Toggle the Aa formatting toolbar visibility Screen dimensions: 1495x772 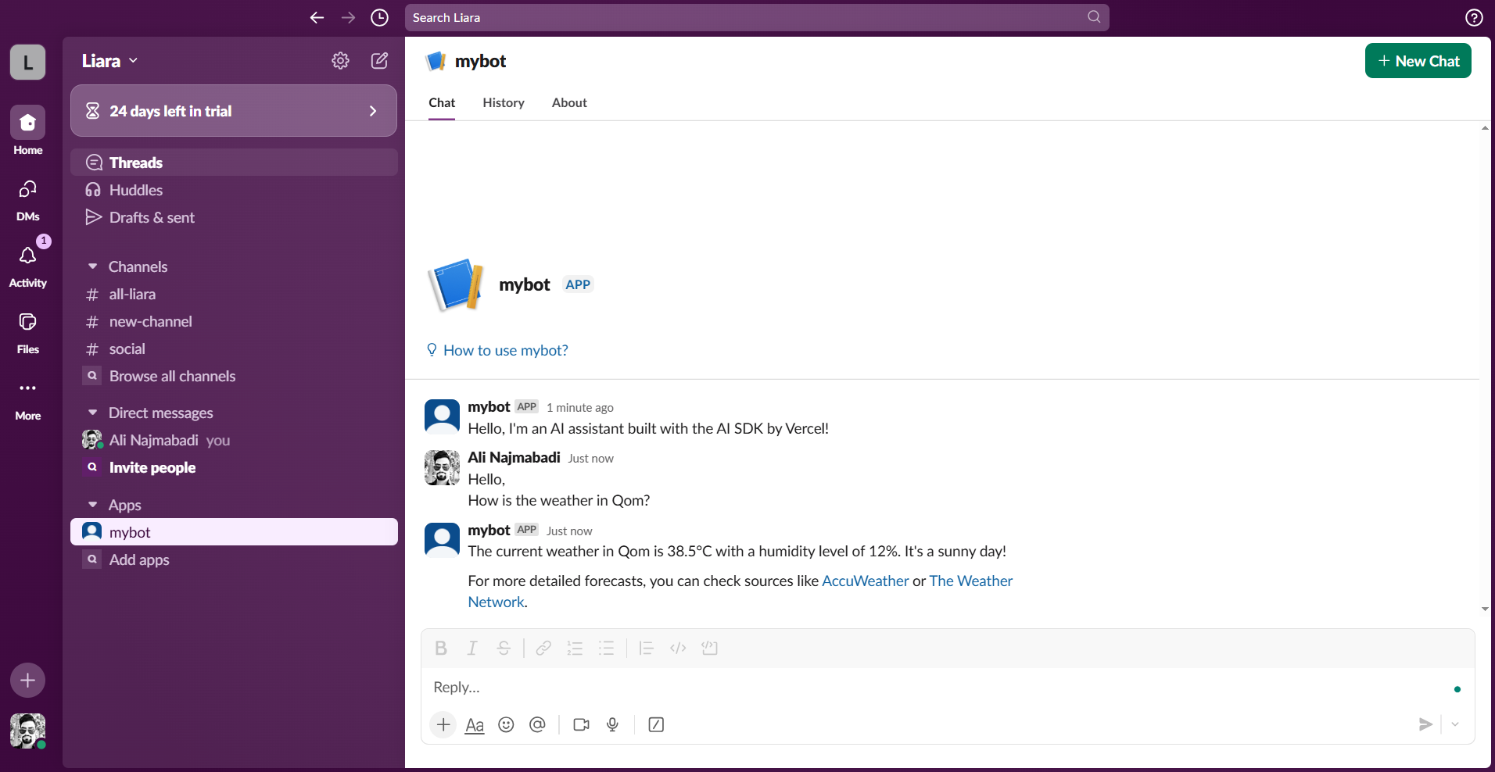point(475,724)
